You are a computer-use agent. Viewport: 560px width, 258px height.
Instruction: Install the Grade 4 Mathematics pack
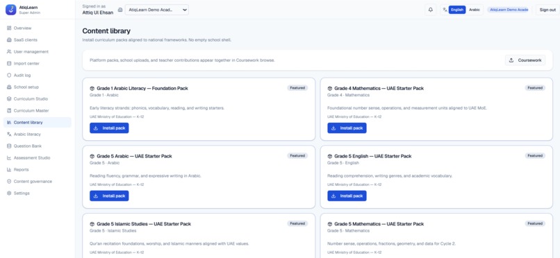tap(347, 128)
